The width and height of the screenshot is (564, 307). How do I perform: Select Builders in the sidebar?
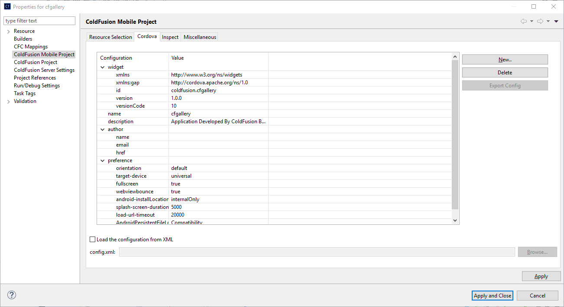[23, 39]
